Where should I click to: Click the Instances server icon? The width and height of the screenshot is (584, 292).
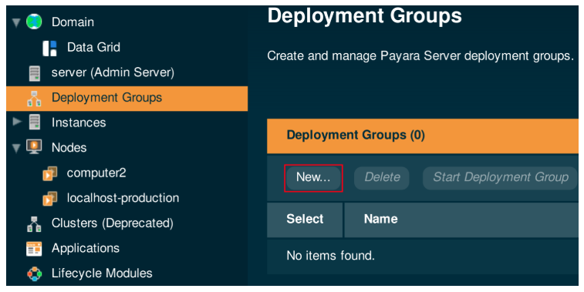coord(35,123)
